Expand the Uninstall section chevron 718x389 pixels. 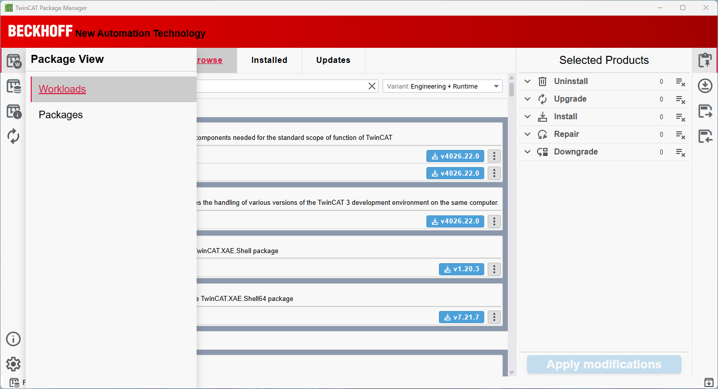pos(527,82)
